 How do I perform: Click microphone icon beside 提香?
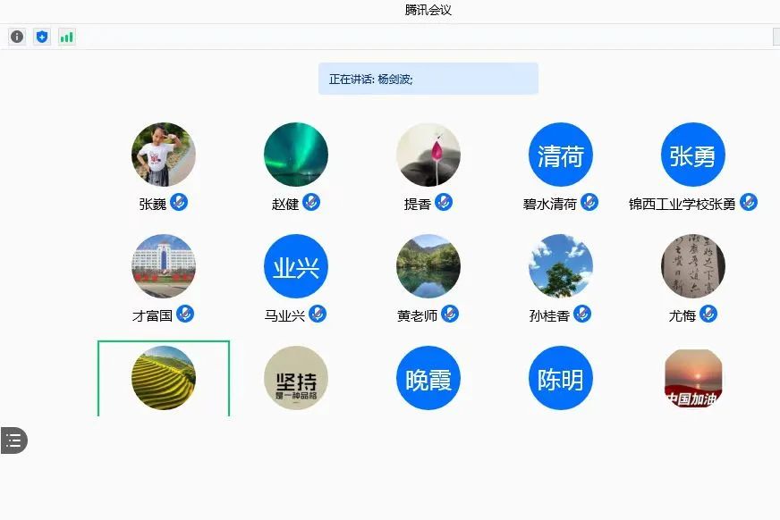[x=444, y=203]
